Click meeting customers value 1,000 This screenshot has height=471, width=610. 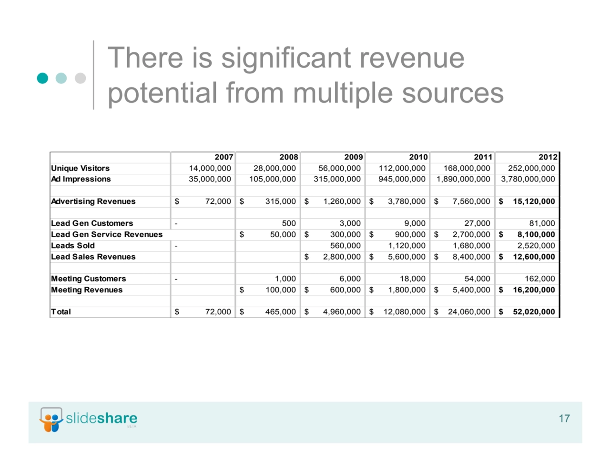click(x=285, y=279)
